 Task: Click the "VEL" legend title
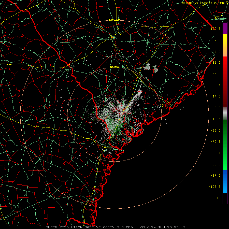click(x=223, y=15)
